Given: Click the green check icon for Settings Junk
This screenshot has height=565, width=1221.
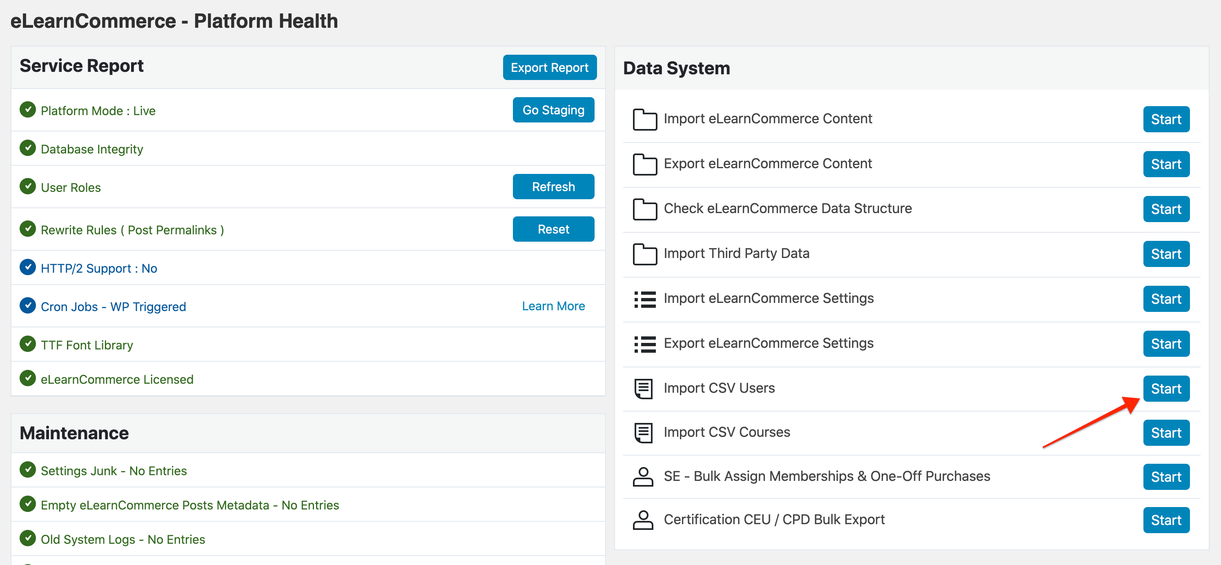Looking at the screenshot, I should [x=28, y=470].
